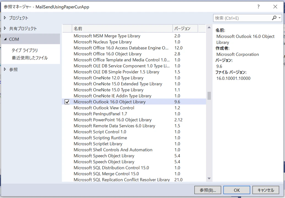Sort by the バージョン column header
The height and width of the screenshot is (198, 285).
point(185,29)
